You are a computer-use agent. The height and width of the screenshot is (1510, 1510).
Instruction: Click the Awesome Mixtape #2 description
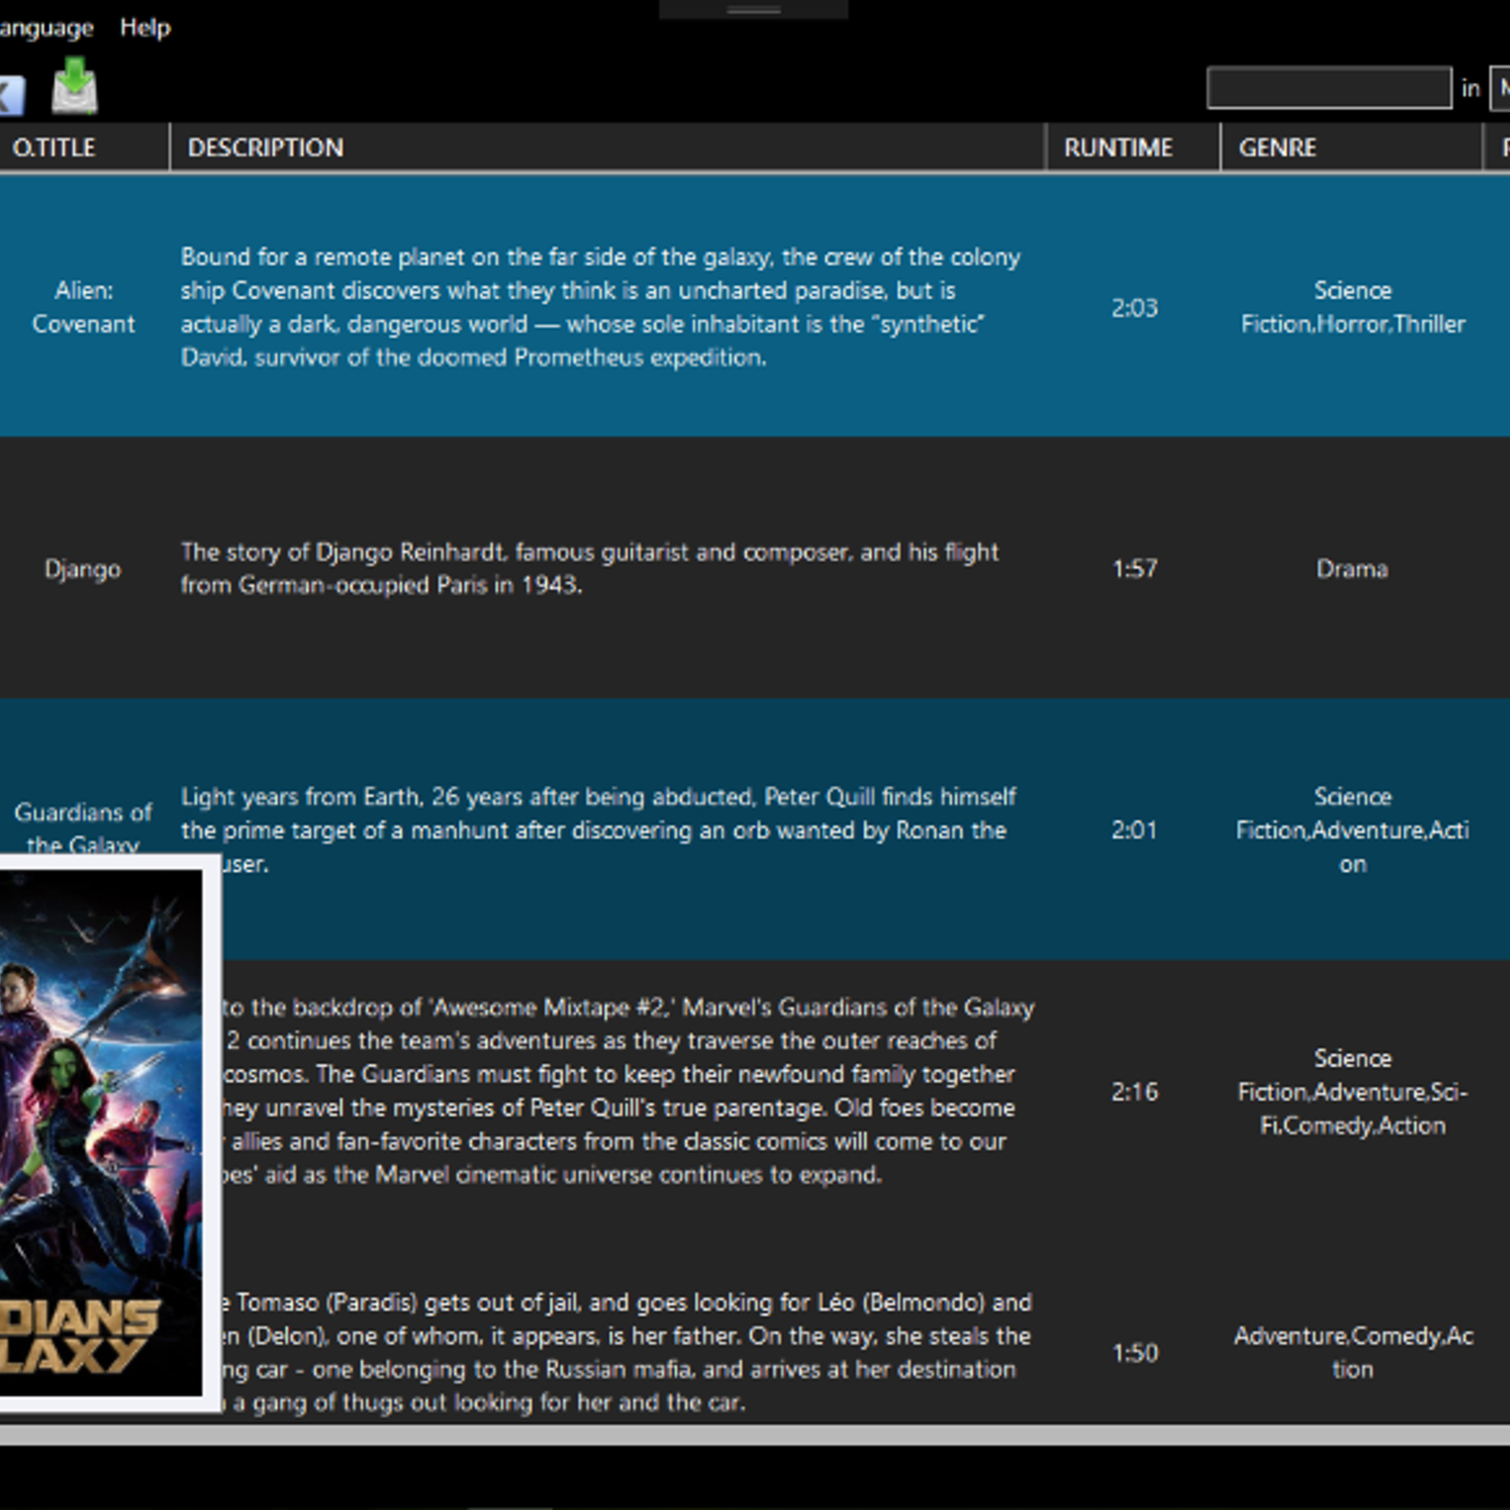tap(629, 1091)
